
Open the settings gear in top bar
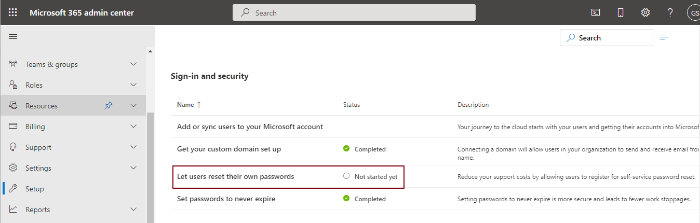[x=645, y=12]
